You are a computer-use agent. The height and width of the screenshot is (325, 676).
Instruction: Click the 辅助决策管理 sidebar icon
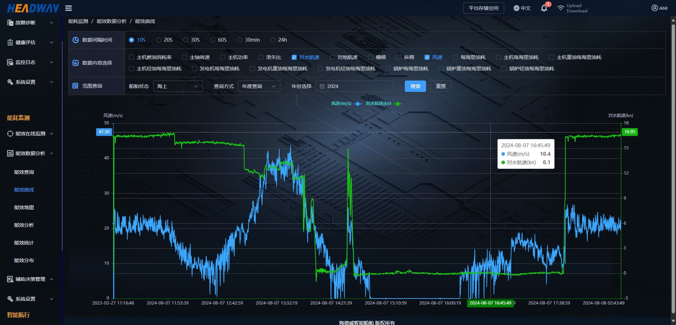click(x=10, y=279)
